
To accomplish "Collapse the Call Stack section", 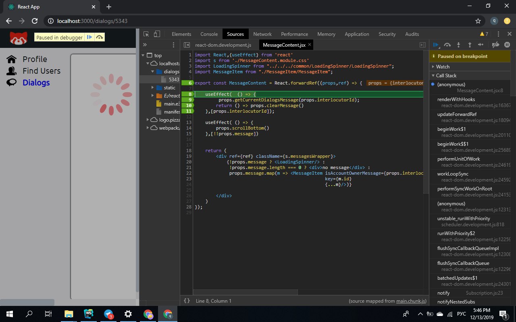I will pyautogui.click(x=446, y=76).
